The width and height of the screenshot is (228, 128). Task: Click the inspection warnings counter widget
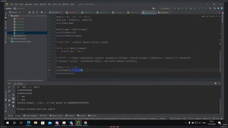[x=208, y=16]
